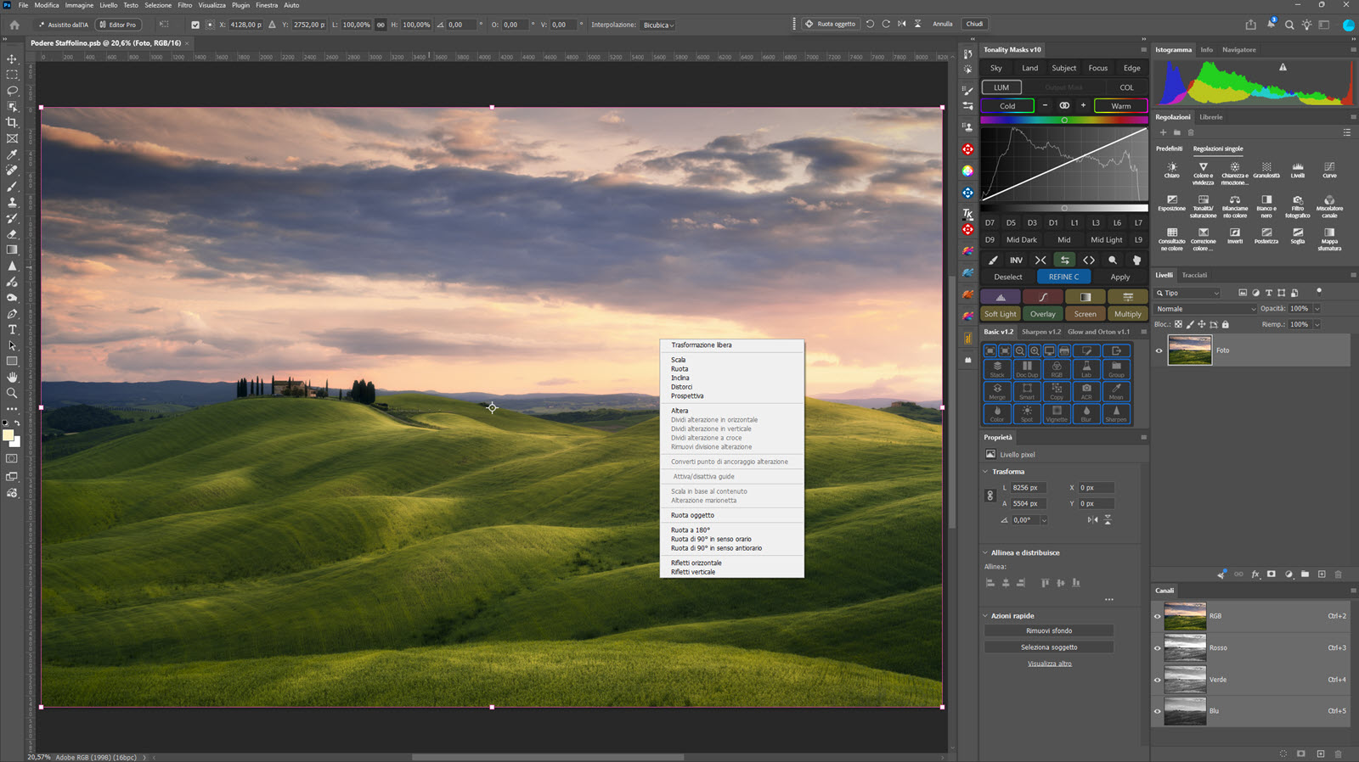Image resolution: width=1359 pixels, height=762 pixels.
Task: Toggle the link between L and H proportions
Action: point(381,25)
